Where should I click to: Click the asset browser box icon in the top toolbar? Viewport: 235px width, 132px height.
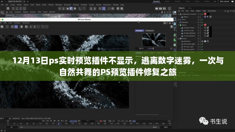[8, 9]
